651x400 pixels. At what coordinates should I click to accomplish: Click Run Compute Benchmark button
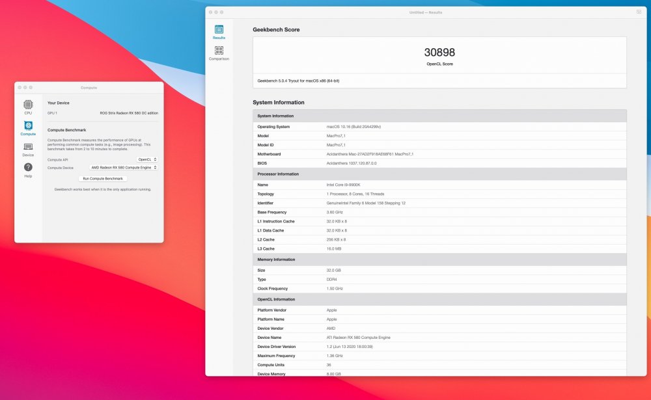pos(103,178)
